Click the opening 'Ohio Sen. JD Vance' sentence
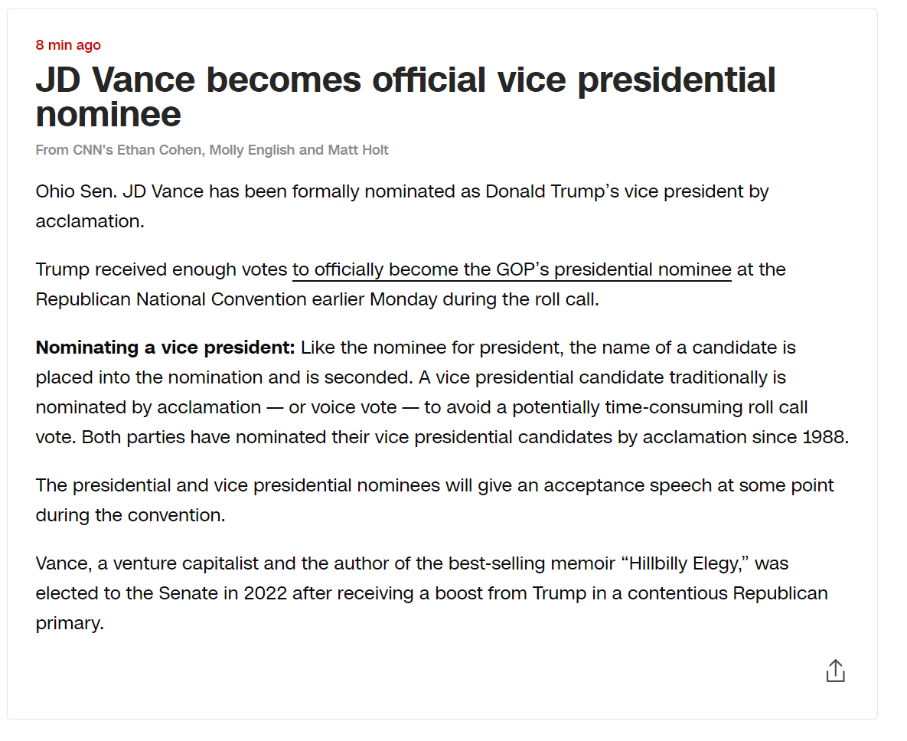The image size is (907, 741). click(x=402, y=206)
